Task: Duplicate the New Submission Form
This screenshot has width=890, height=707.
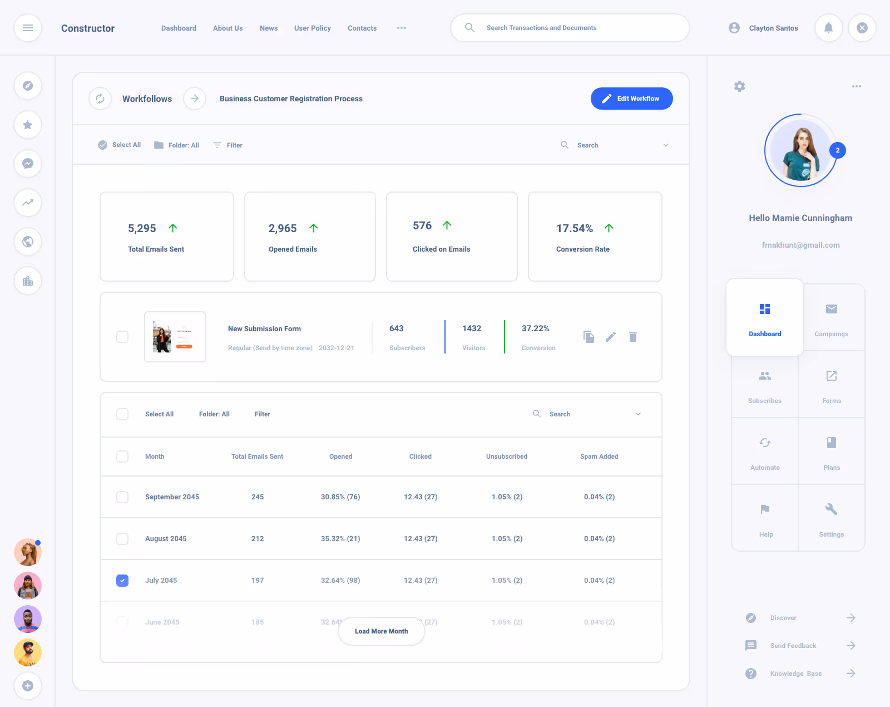Action: coord(589,337)
